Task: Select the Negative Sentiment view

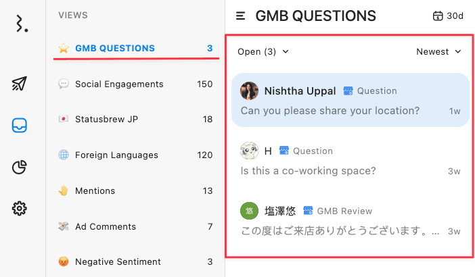Action: pos(118,261)
